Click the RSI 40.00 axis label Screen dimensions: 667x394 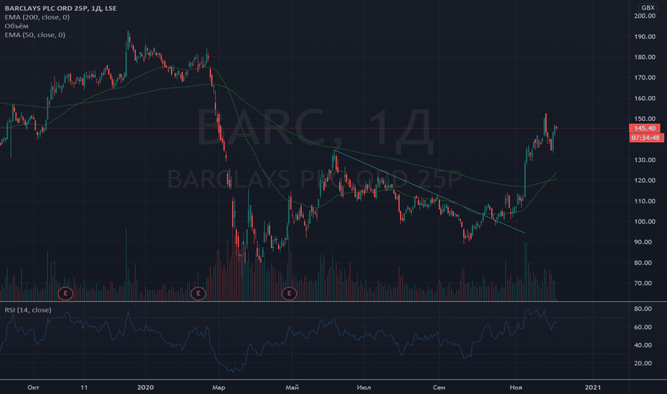coord(643,345)
